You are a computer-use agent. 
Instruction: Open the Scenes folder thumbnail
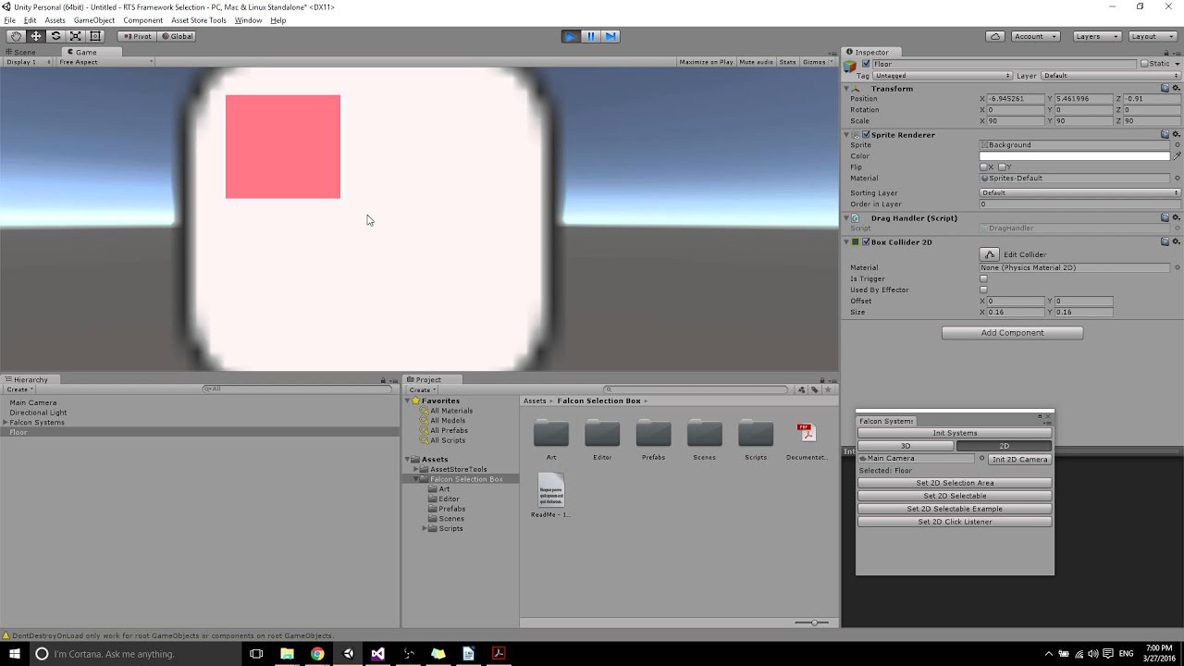tap(705, 433)
